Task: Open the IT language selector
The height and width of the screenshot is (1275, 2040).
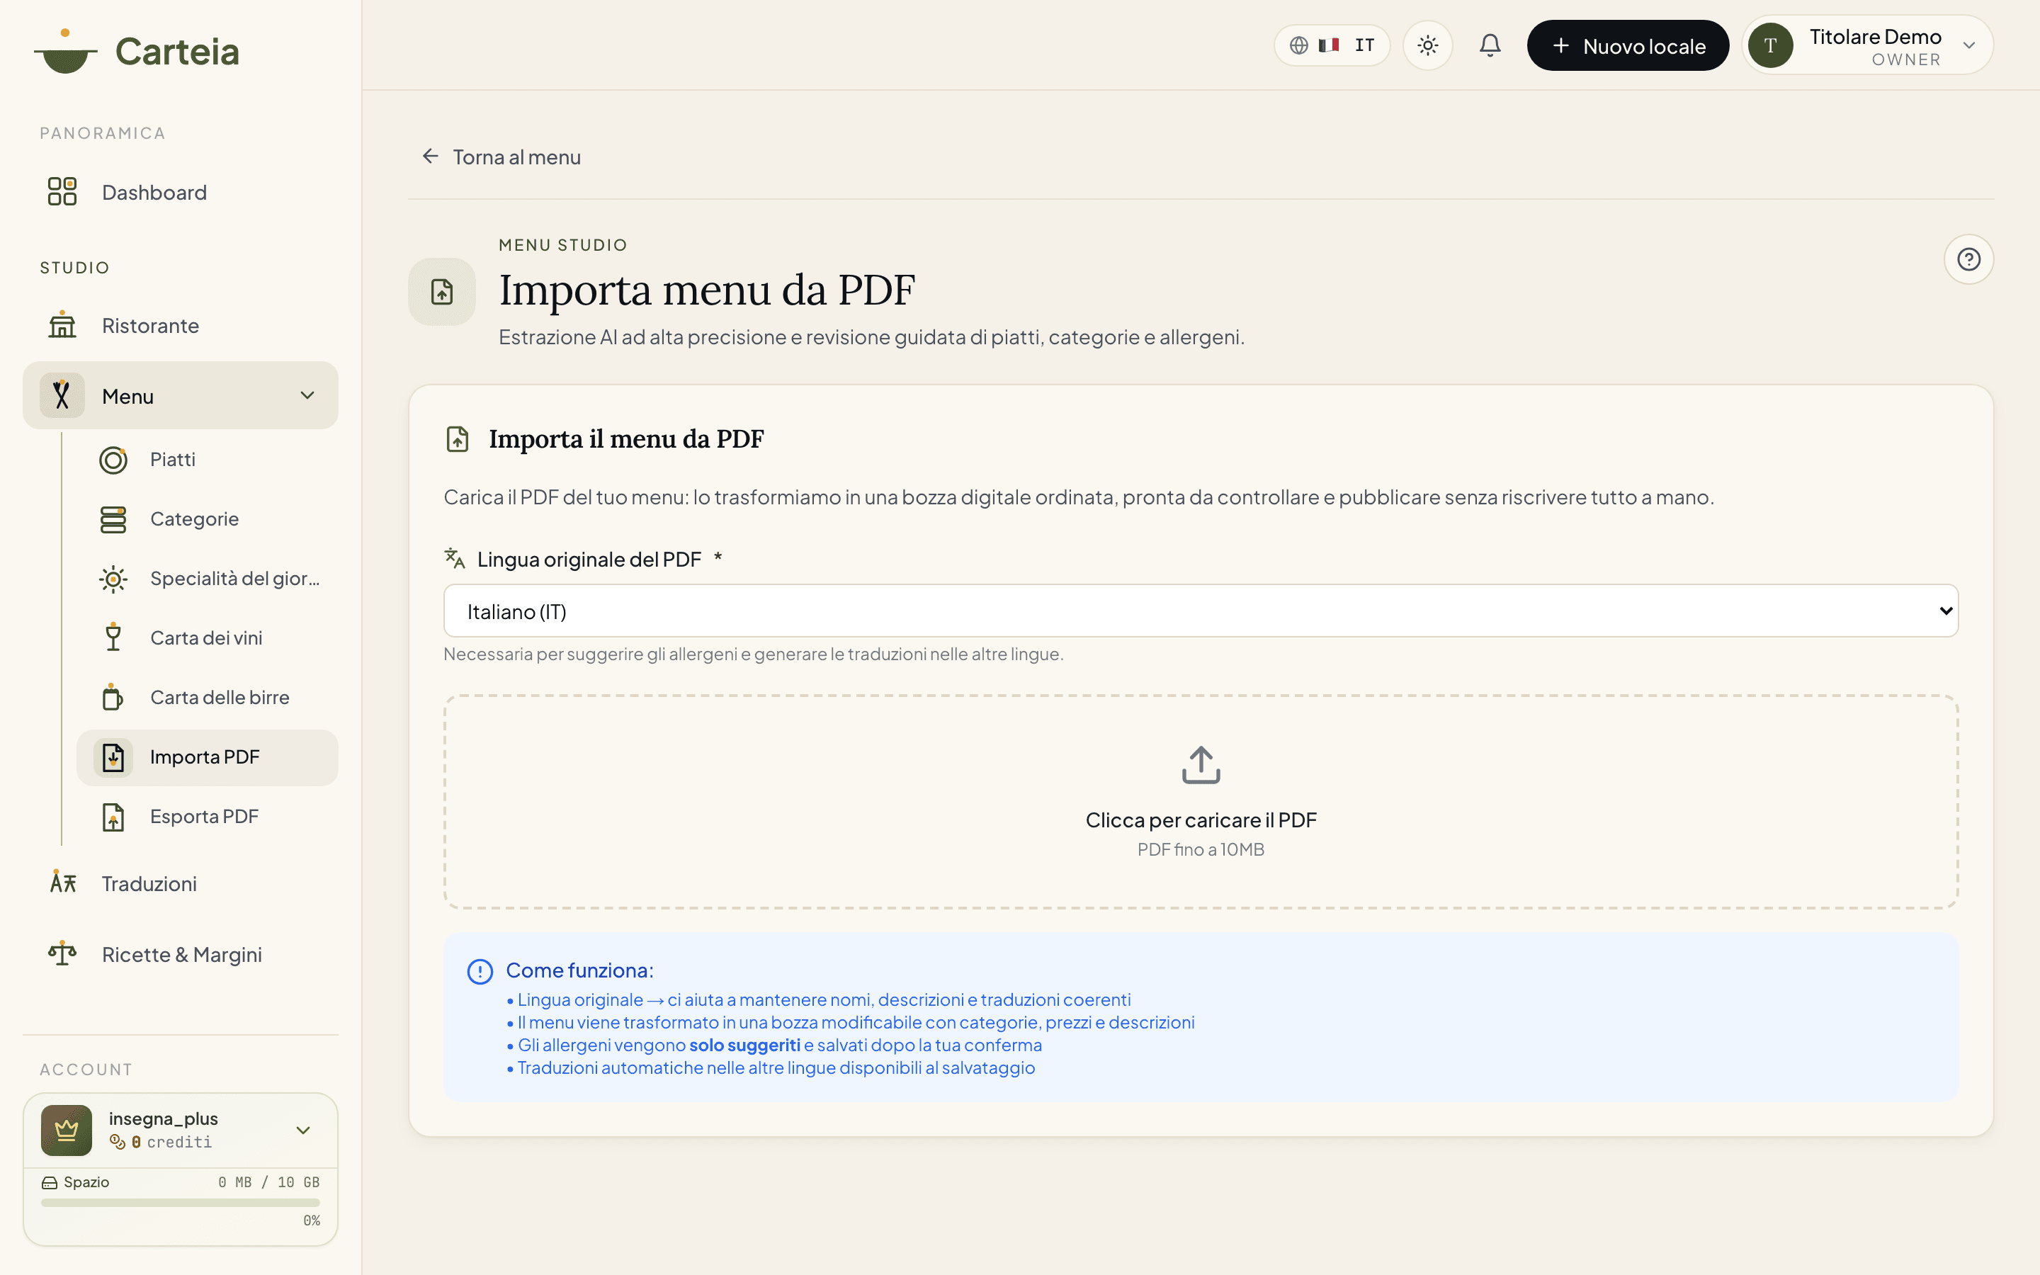Action: [1332, 45]
